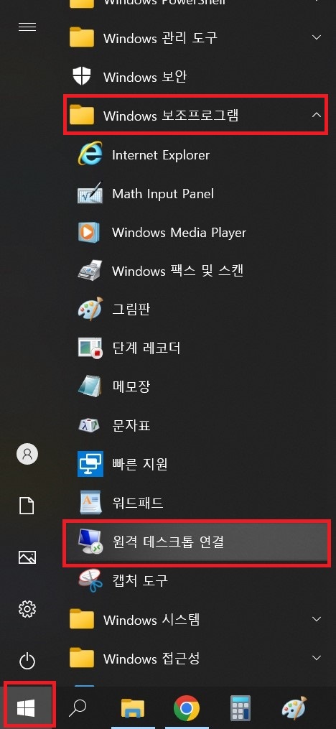Image resolution: width=336 pixels, height=729 pixels.
Task: Click the Internet Explorer text
Action: coord(161,155)
